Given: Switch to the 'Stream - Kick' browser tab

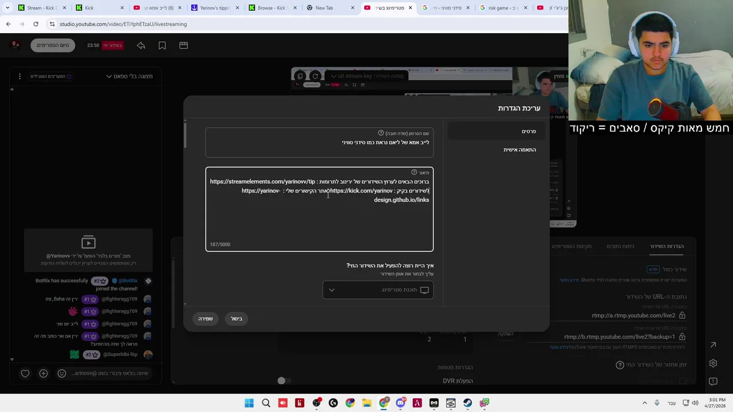Looking at the screenshot, I should [x=42, y=8].
